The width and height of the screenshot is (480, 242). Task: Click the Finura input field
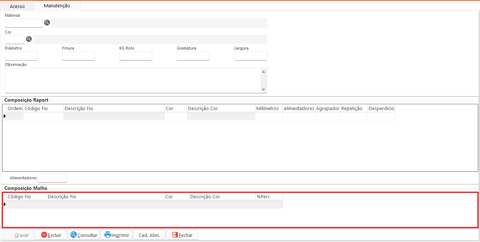tap(78, 56)
